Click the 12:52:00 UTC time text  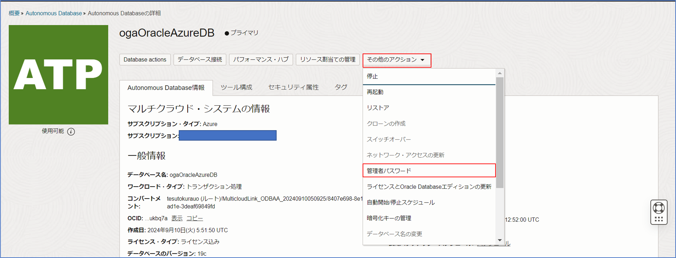[522, 220]
